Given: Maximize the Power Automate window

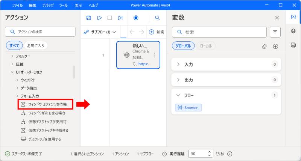Looking at the screenshot, I should pos(280,5).
